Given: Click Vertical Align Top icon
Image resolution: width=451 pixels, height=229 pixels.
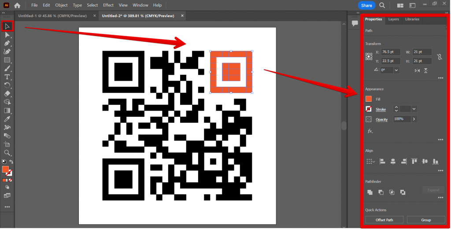Looking at the screenshot, I should (x=414, y=161).
